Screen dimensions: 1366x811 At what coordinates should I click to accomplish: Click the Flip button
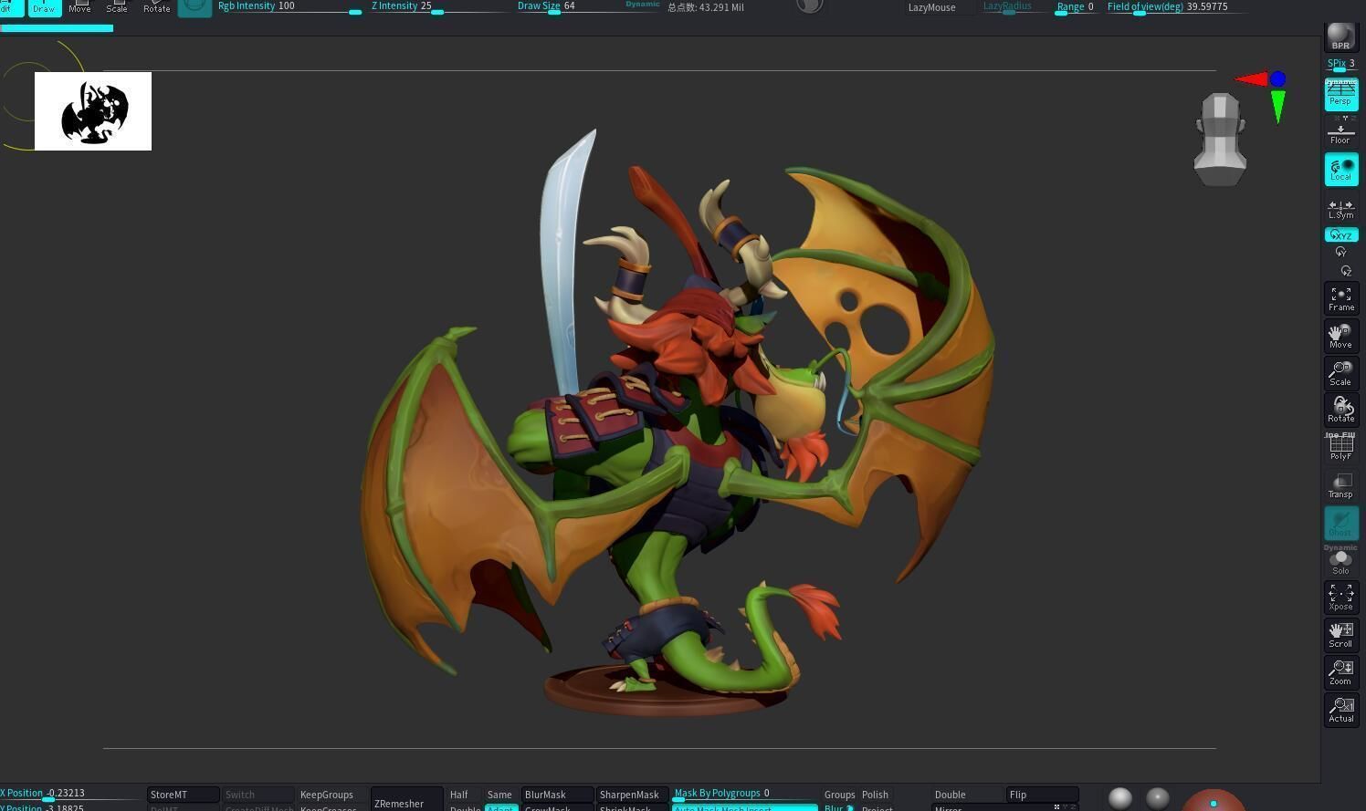tap(1042, 795)
